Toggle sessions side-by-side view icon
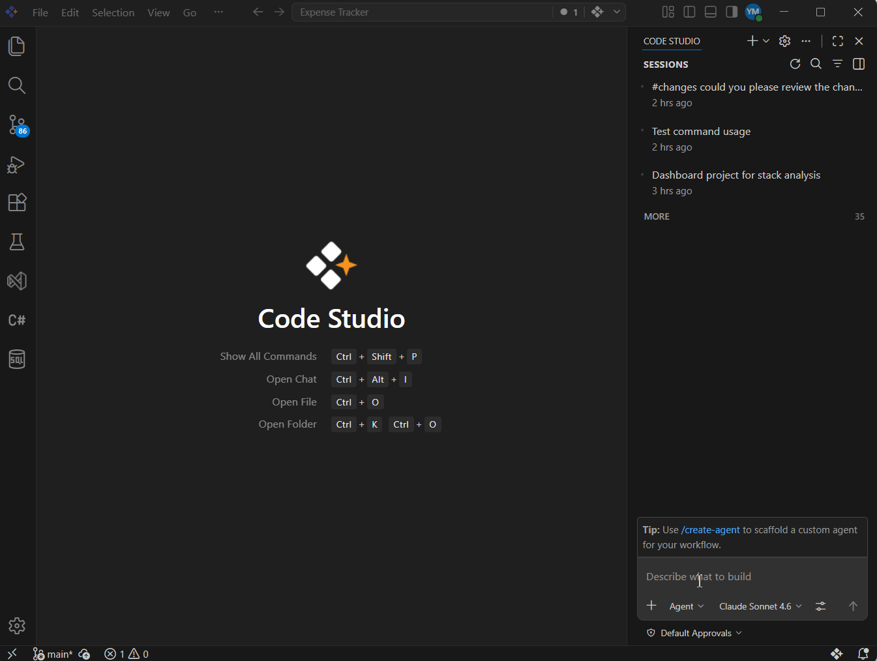Image resolution: width=877 pixels, height=661 pixels. pyautogui.click(x=859, y=64)
